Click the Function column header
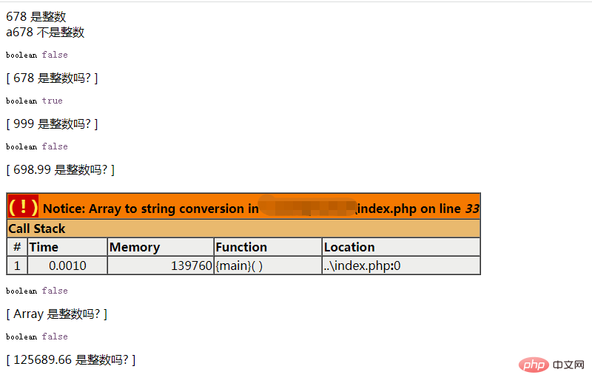The width and height of the screenshot is (592, 389). coord(268,247)
